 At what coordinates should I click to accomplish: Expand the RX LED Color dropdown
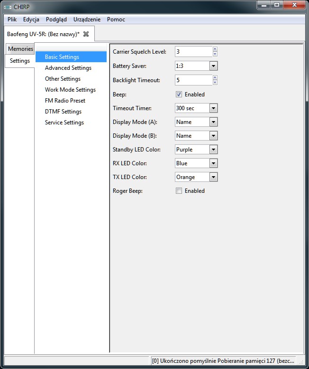coord(213,163)
